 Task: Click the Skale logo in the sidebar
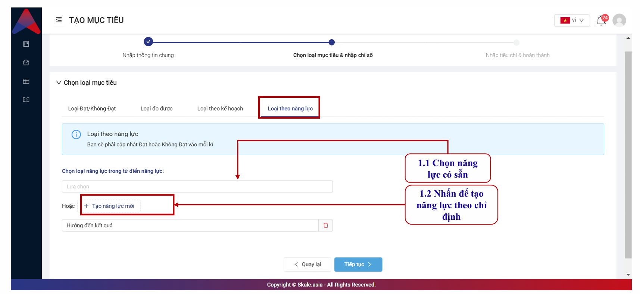26,22
